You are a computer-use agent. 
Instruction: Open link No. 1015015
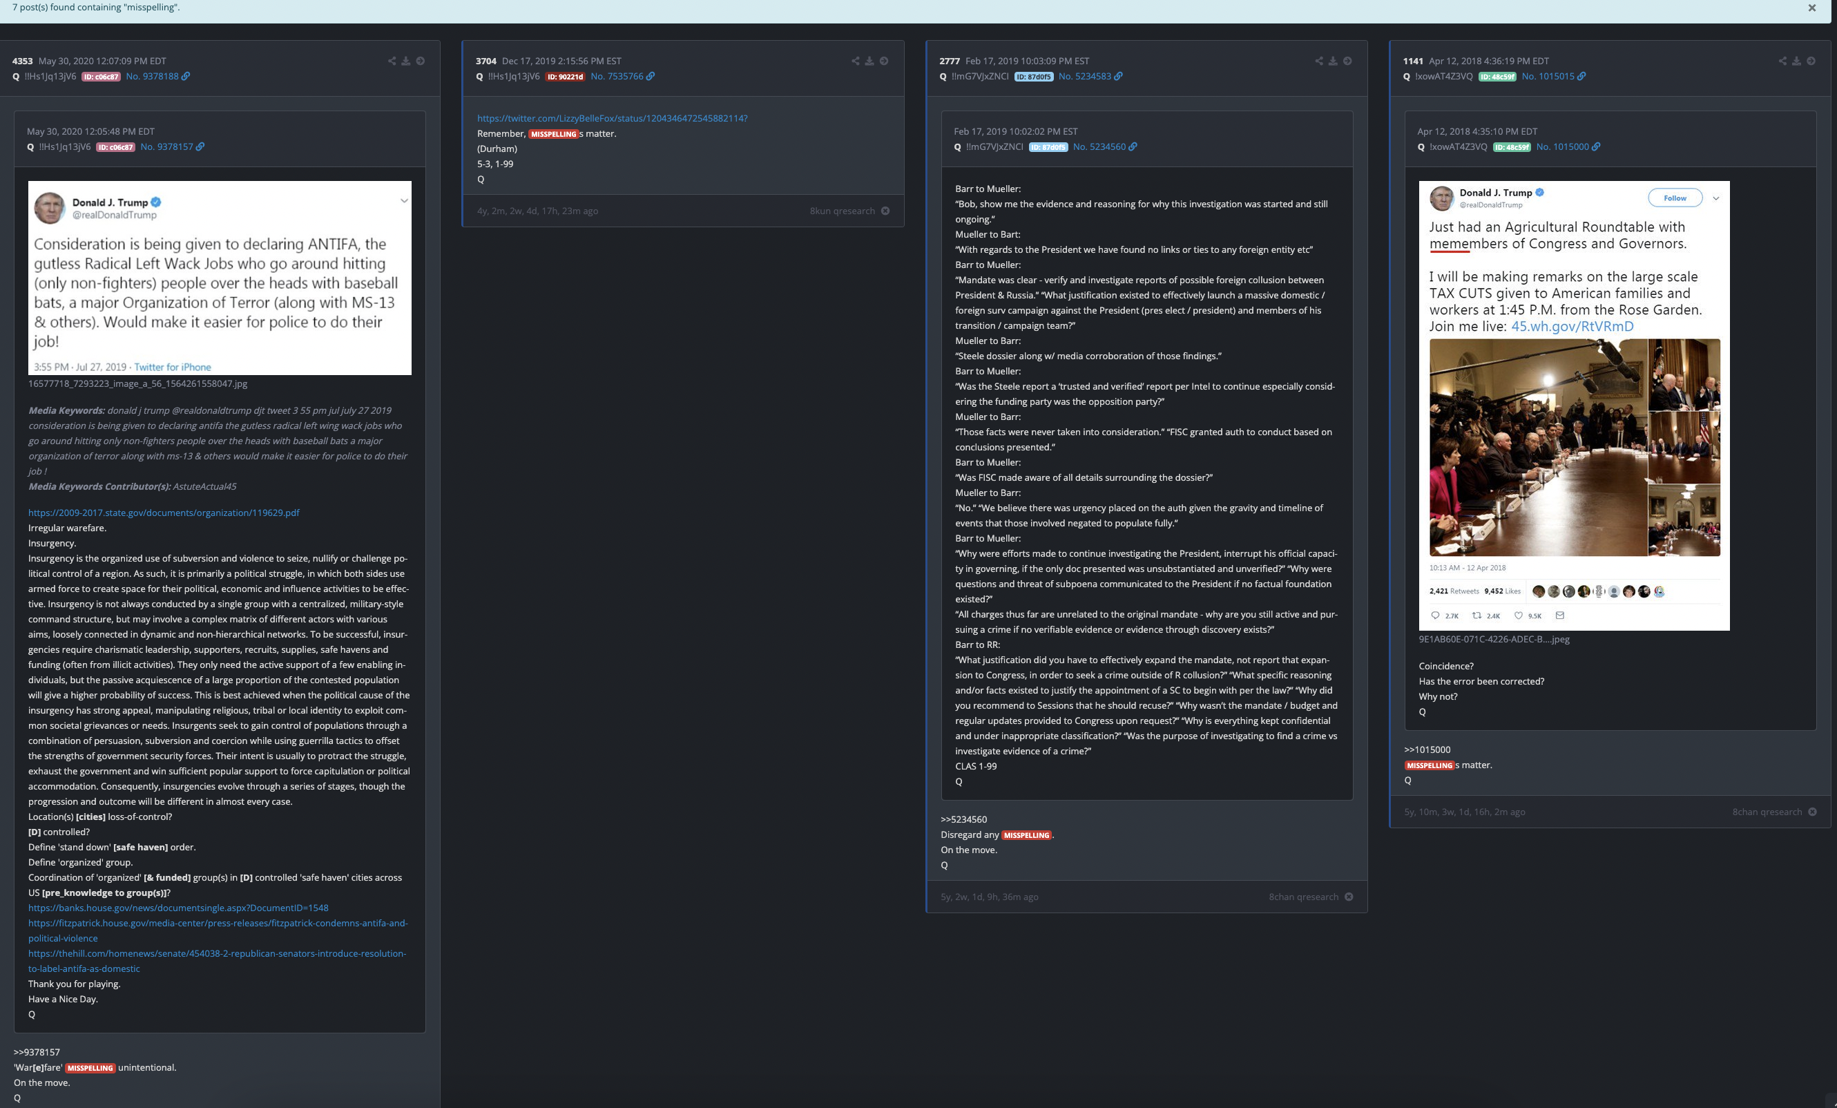[x=1554, y=76]
